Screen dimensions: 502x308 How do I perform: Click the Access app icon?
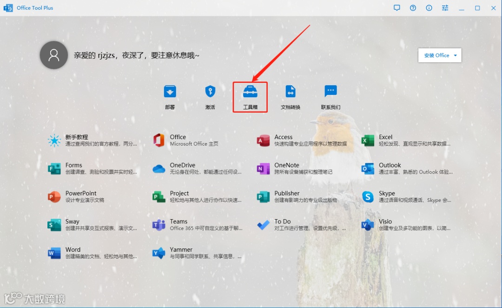(263, 141)
